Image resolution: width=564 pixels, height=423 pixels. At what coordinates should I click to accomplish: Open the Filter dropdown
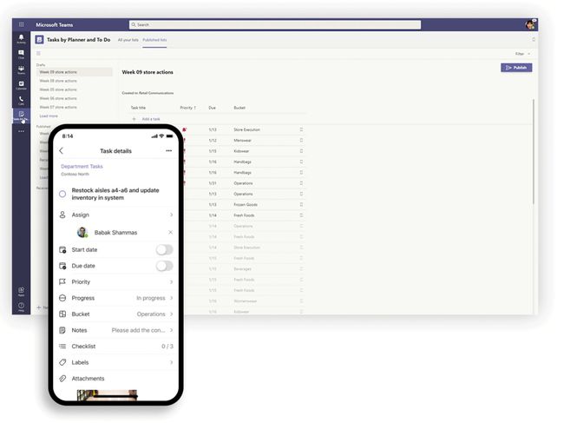[522, 54]
